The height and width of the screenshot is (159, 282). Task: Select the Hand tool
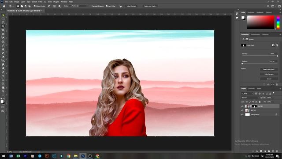coord(3,87)
